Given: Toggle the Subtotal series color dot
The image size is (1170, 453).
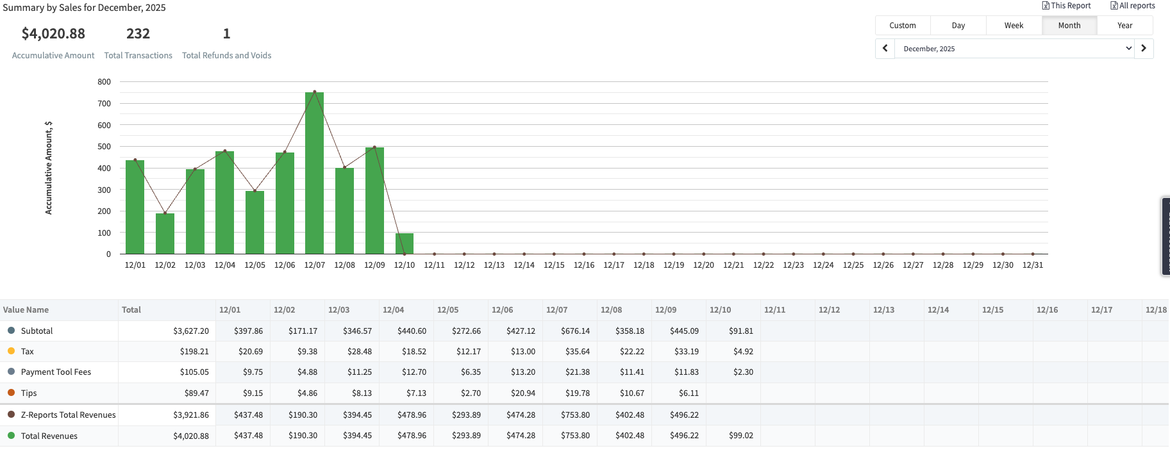Looking at the screenshot, I should click(x=11, y=331).
